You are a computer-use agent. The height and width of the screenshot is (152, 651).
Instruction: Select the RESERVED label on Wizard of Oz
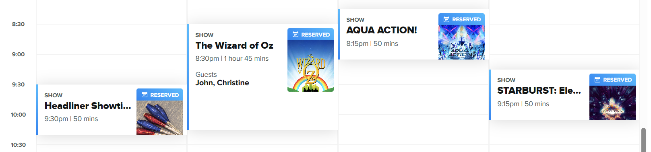[315, 35]
